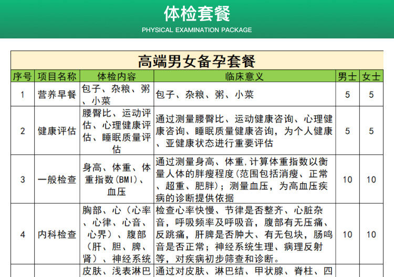
Task: Click 女士 price 10 for 内科检查
Action: (x=371, y=234)
